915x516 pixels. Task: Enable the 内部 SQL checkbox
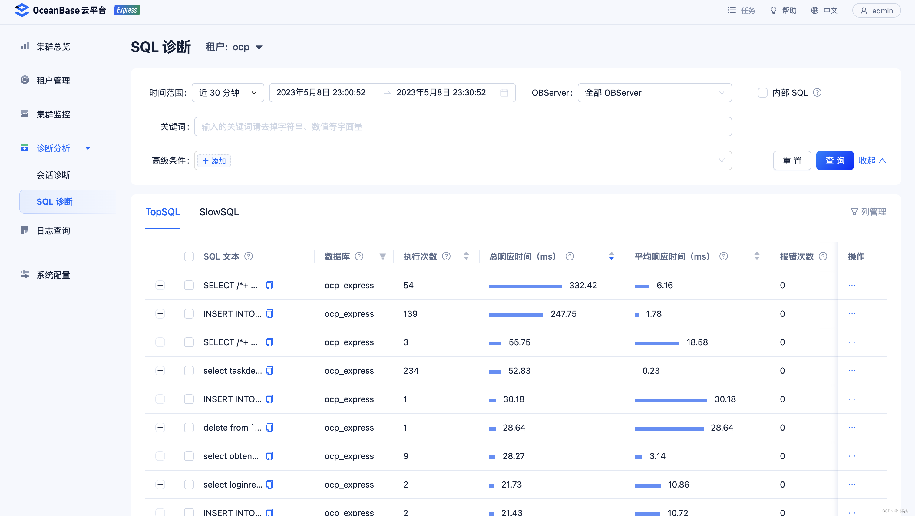[762, 93]
